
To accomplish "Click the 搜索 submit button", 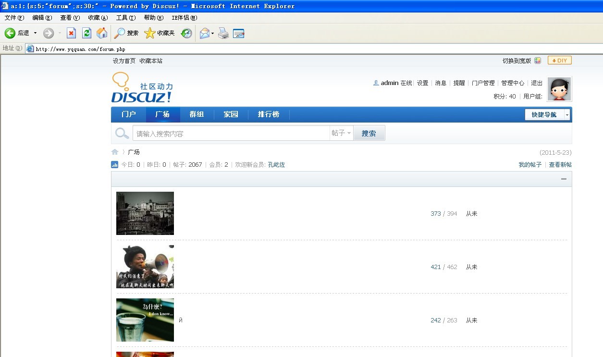I will pos(369,133).
